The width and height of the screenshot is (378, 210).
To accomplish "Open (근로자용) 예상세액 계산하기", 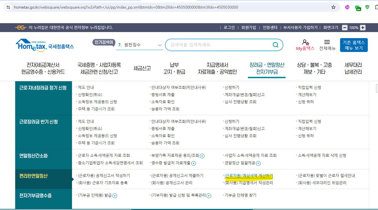I will point(248,176).
